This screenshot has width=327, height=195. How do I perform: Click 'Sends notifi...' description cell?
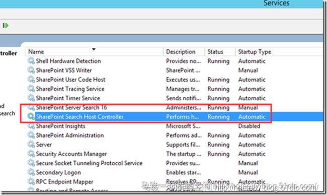[184, 98]
